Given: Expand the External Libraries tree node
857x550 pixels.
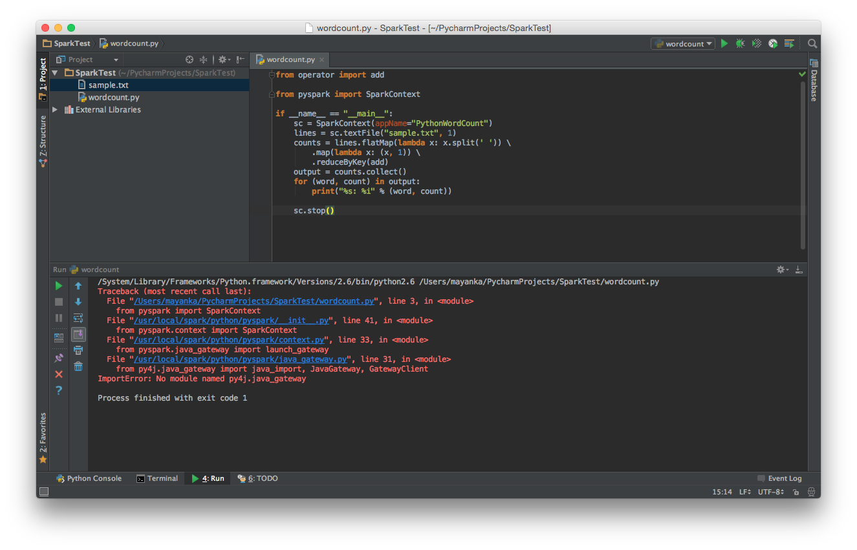Looking at the screenshot, I should 55,110.
